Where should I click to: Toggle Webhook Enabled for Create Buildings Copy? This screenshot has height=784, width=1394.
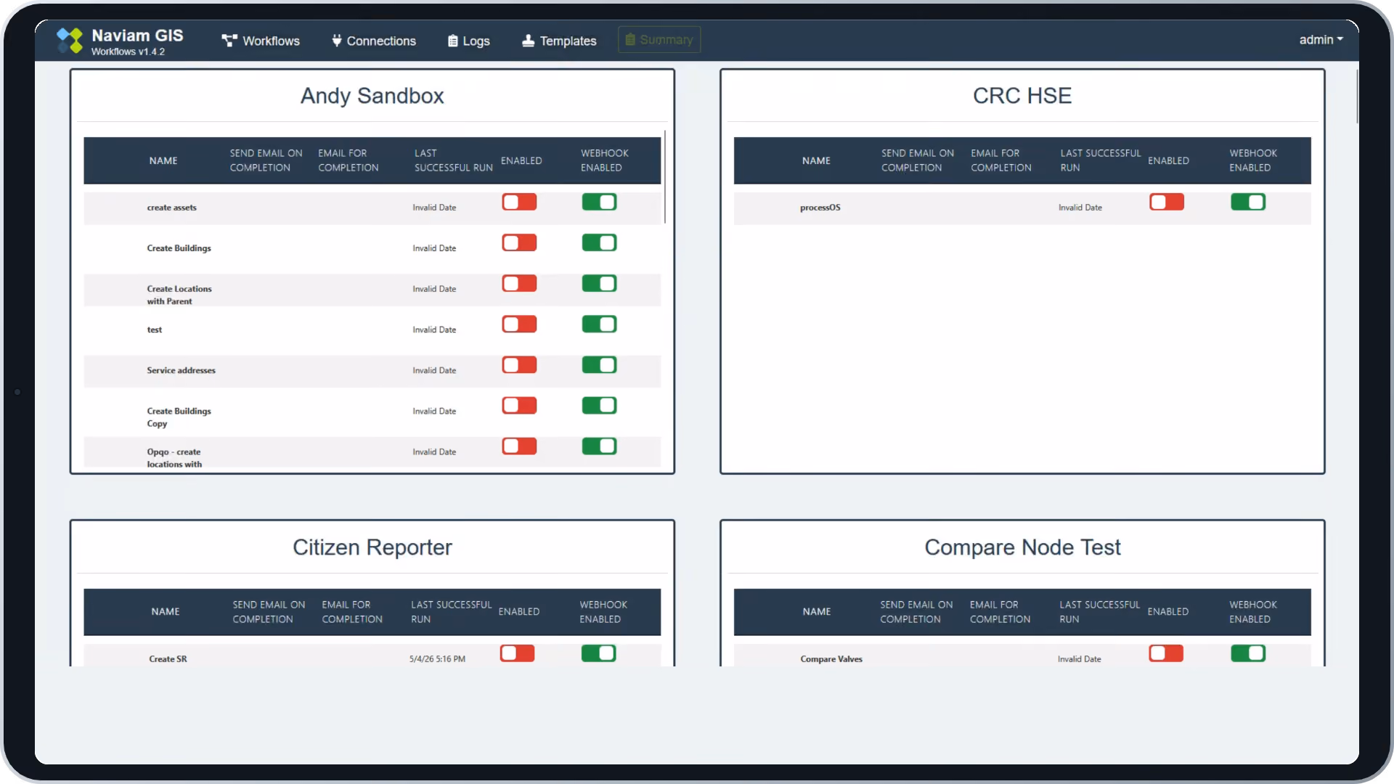(x=599, y=405)
